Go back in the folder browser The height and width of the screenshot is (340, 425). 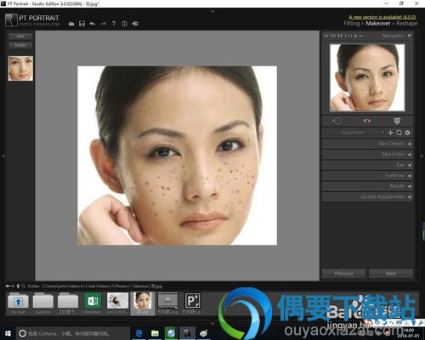coord(8,286)
